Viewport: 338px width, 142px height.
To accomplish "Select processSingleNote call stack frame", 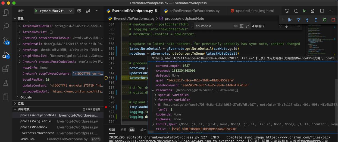I will [58, 121].
